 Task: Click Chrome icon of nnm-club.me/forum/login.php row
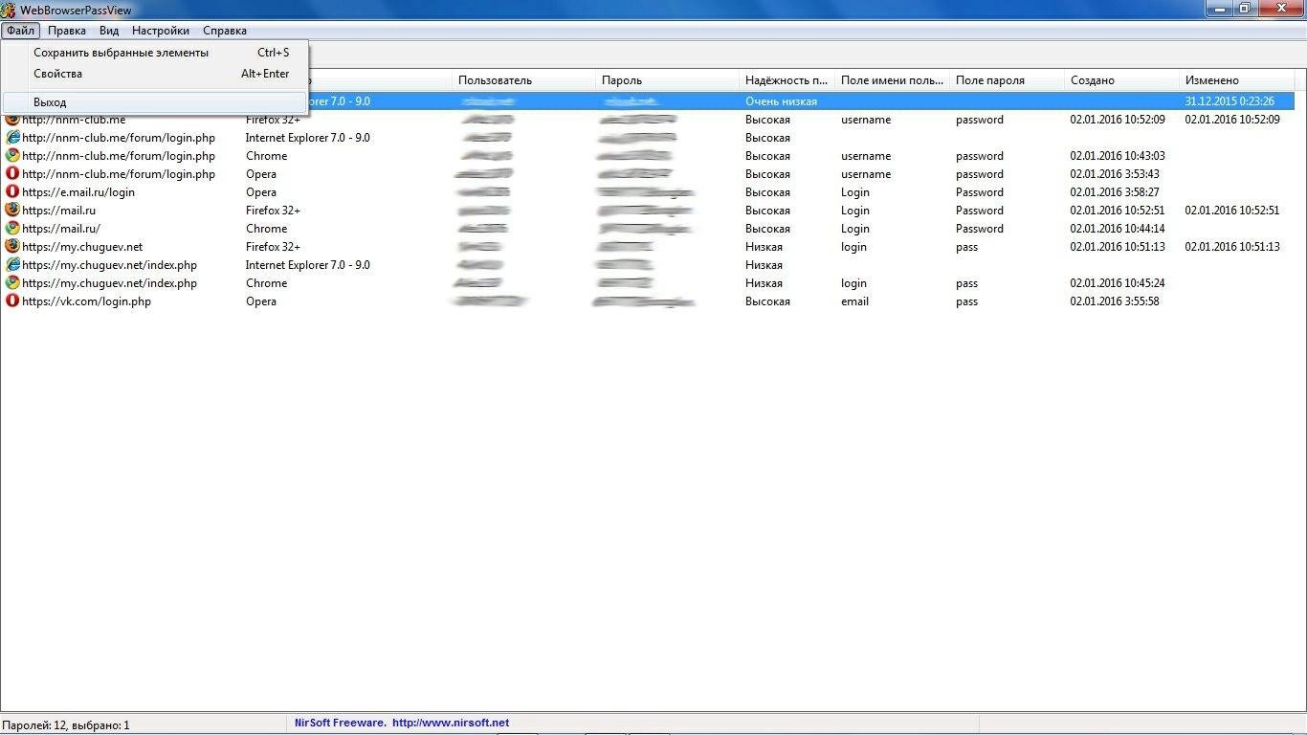(12, 156)
